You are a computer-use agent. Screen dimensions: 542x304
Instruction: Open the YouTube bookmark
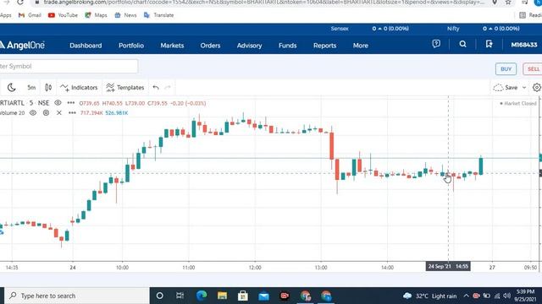[x=63, y=15]
